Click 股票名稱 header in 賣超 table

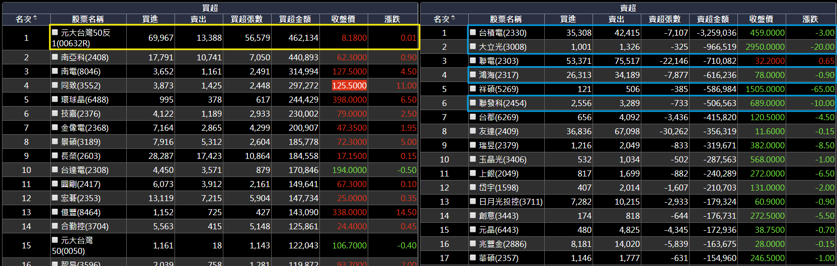click(x=506, y=19)
